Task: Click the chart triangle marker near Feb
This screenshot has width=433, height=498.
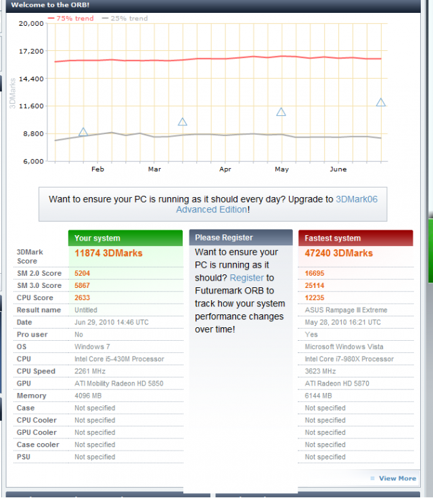Action: click(x=83, y=132)
